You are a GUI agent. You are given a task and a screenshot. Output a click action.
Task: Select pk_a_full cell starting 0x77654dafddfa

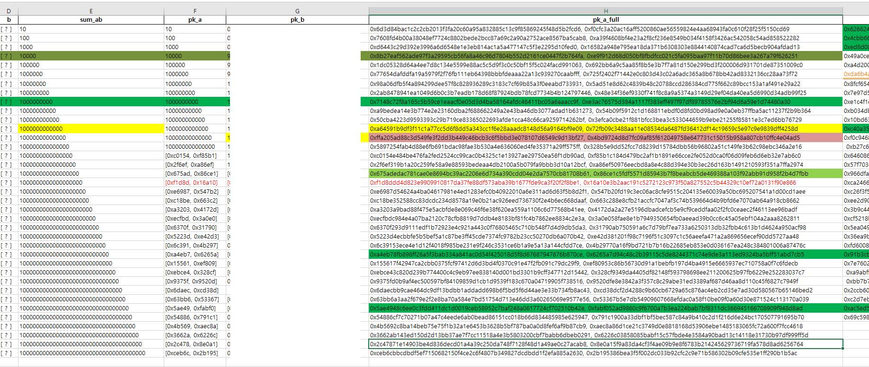(x=606, y=74)
